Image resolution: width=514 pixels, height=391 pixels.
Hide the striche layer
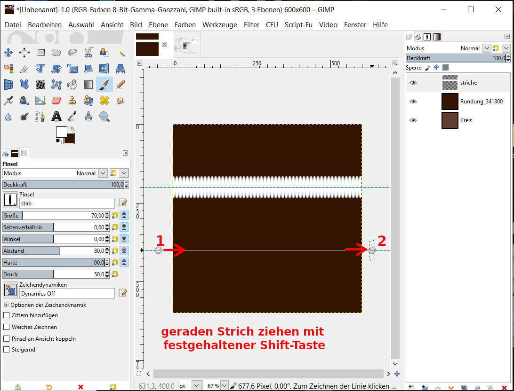click(413, 83)
